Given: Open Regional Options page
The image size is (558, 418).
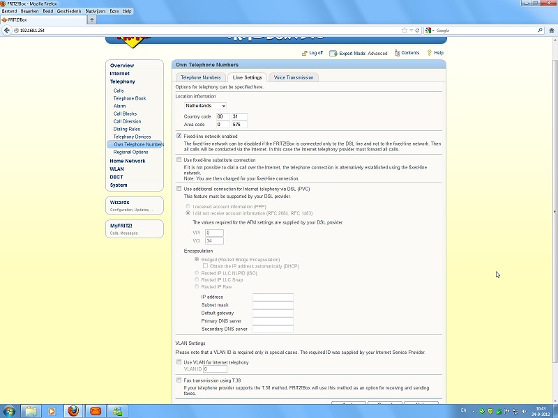Looking at the screenshot, I should click(x=130, y=152).
